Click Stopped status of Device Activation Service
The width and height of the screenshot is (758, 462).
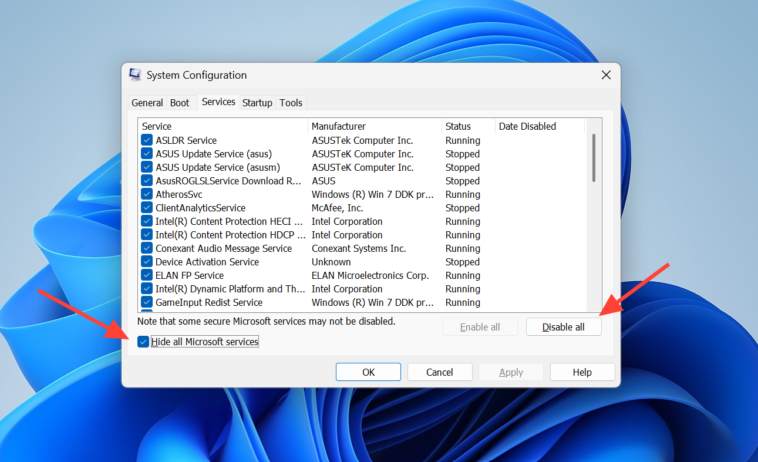463,262
